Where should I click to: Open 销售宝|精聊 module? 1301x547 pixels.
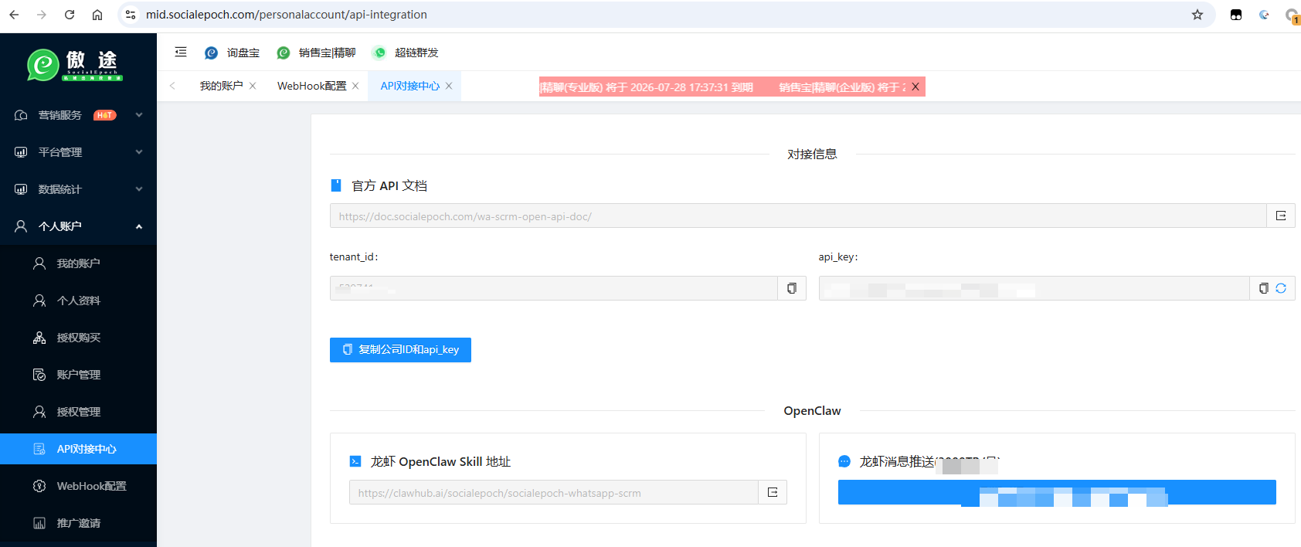tap(316, 53)
